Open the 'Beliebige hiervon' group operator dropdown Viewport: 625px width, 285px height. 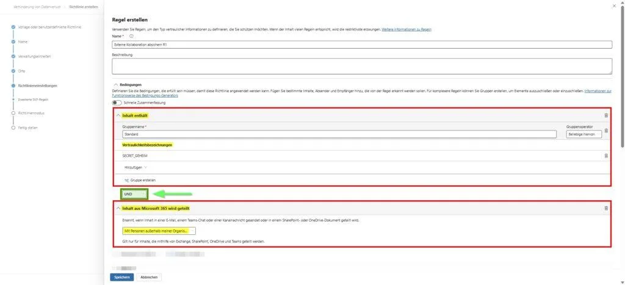(x=583, y=134)
